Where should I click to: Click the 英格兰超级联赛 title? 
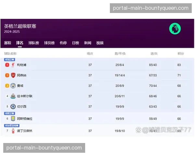(20, 26)
